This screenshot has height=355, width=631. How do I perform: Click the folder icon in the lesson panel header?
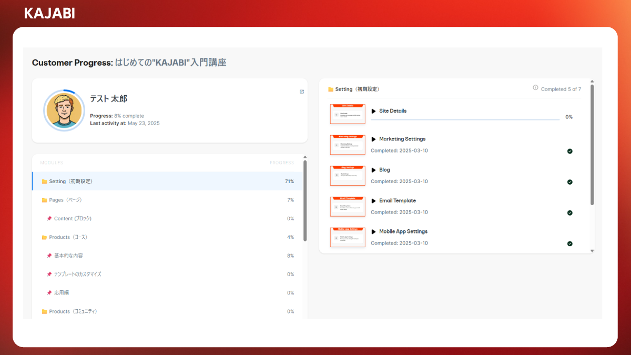pyautogui.click(x=331, y=89)
